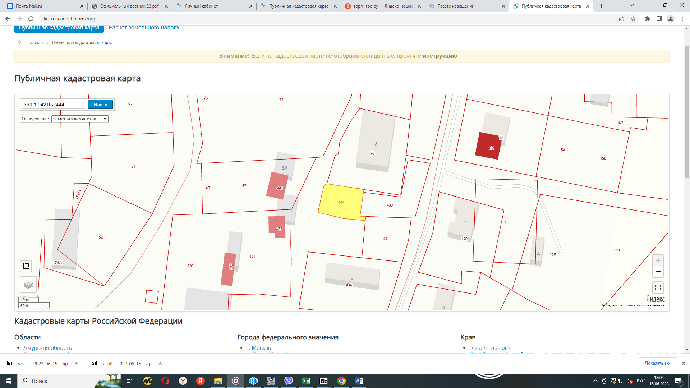Bookmark this page with star icon
The height and width of the screenshot is (388, 690).
633,19
